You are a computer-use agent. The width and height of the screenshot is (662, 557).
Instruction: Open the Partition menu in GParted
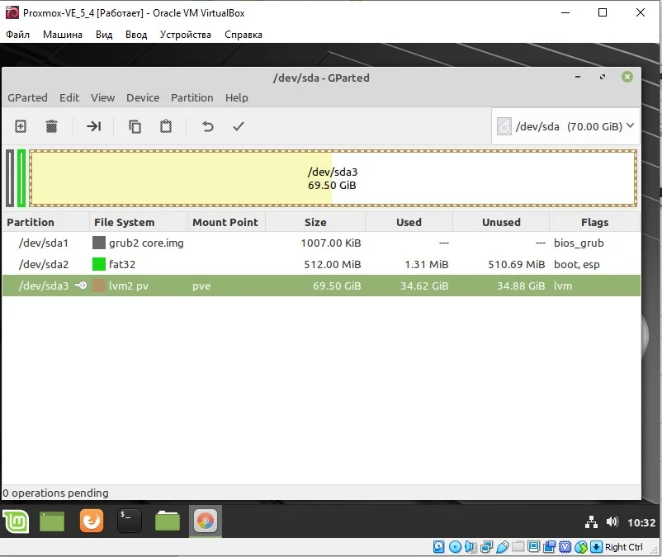(192, 97)
